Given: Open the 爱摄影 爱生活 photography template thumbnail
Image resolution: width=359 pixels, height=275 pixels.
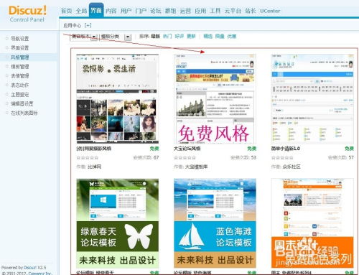Looking at the screenshot, I should tap(118, 99).
